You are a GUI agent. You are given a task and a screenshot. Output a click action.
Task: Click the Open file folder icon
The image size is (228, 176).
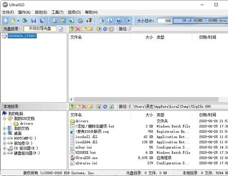tap(13, 21)
